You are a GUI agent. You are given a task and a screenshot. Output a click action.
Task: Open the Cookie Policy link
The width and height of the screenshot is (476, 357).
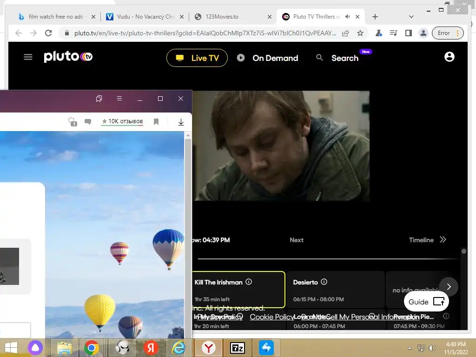coord(271,317)
